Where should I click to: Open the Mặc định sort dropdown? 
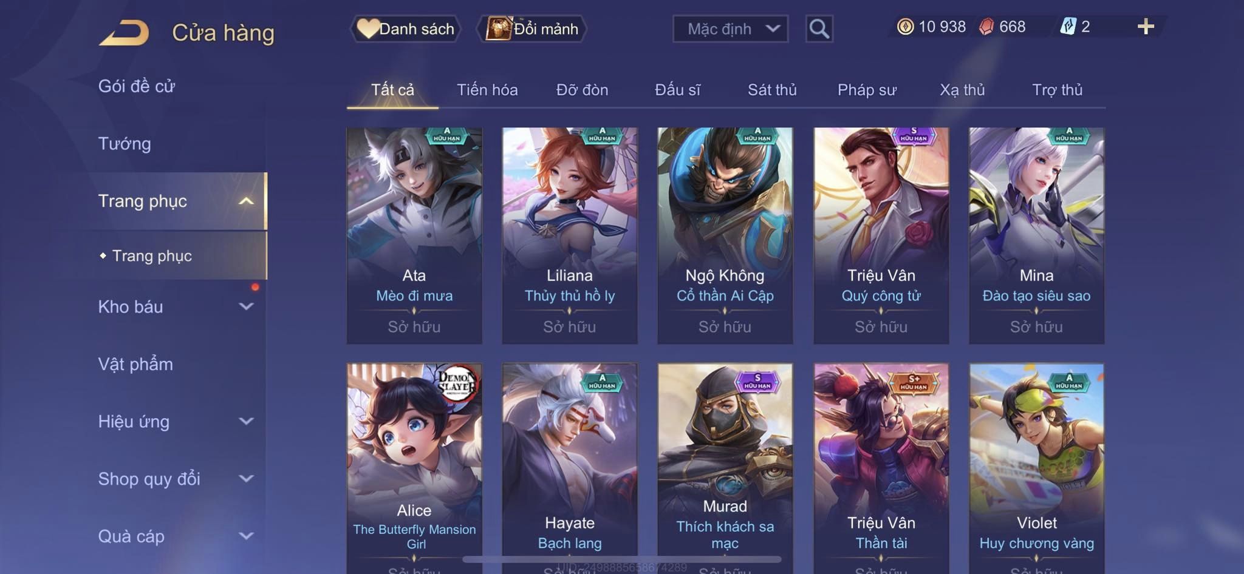[x=730, y=29]
